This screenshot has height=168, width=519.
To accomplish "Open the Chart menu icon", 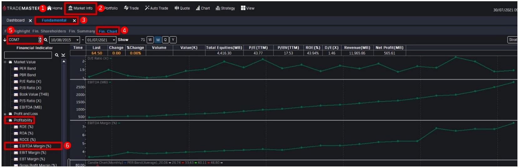I will tap(198, 8).
